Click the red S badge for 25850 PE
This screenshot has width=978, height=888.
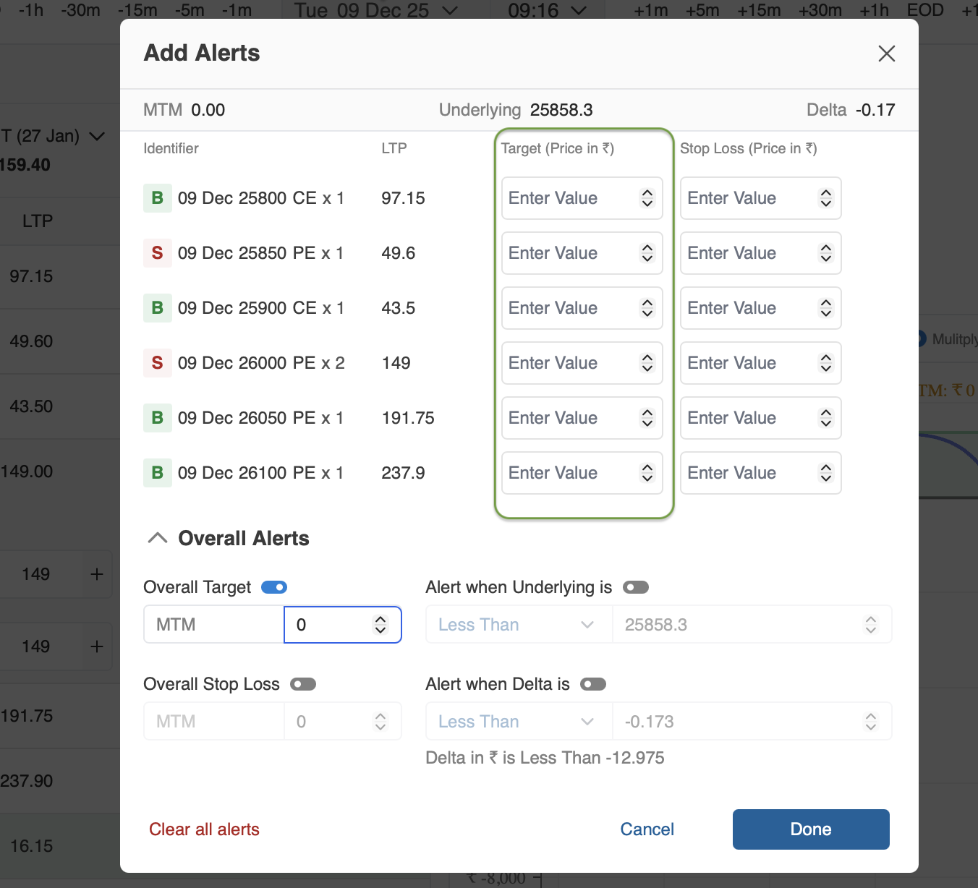(x=157, y=253)
